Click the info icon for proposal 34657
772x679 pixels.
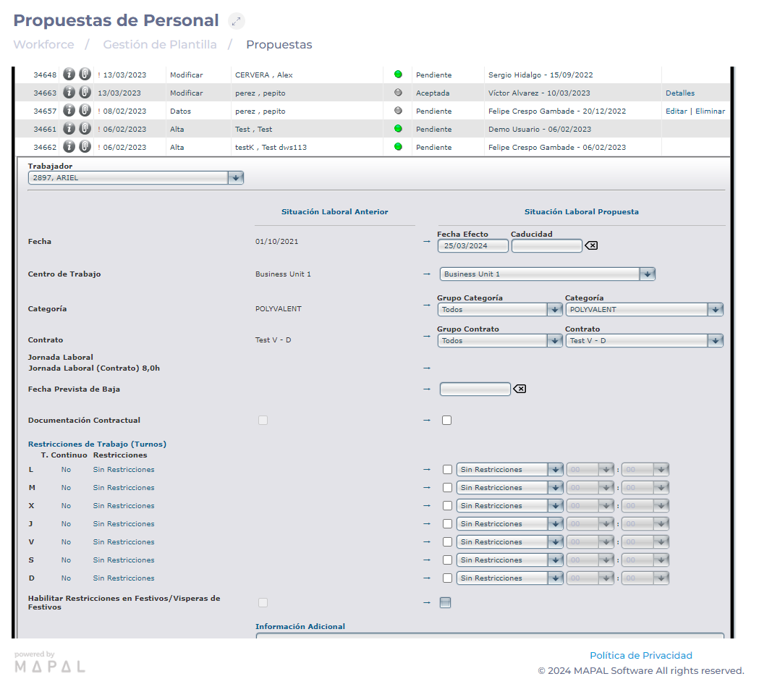(69, 111)
